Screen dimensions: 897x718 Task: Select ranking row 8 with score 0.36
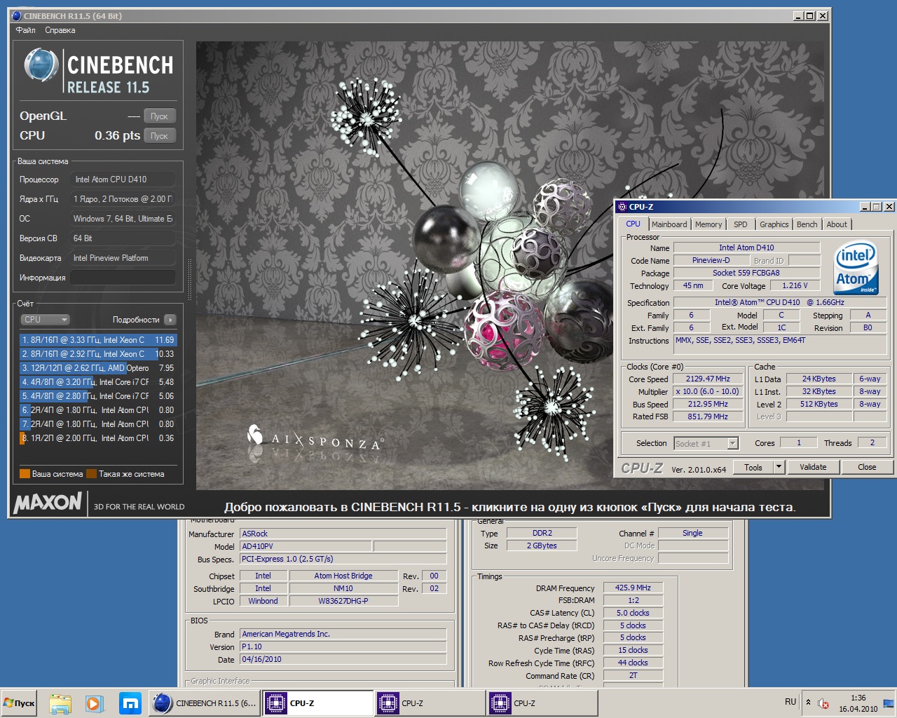point(97,438)
